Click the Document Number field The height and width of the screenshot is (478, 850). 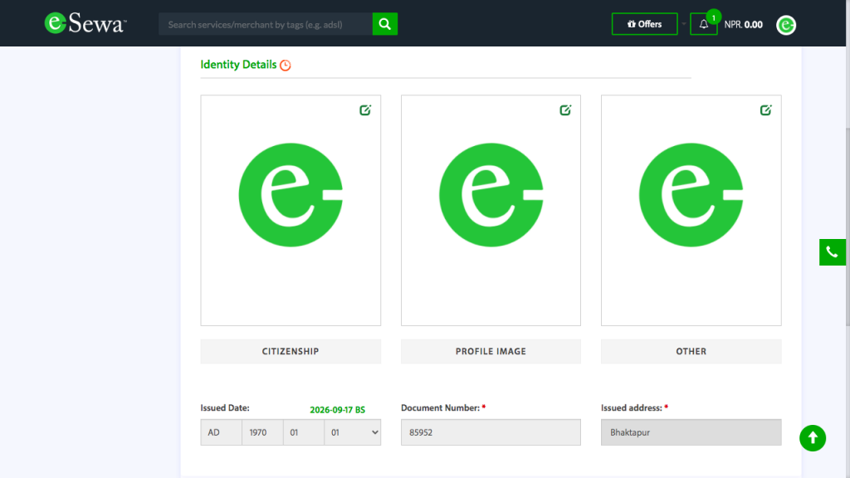(x=491, y=432)
